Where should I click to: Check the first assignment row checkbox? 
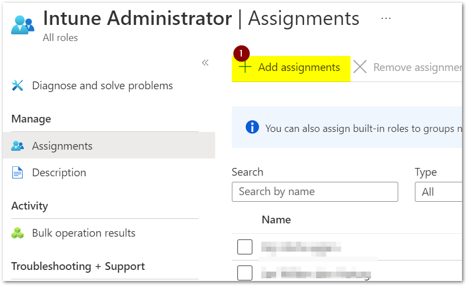pyautogui.click(x=245, y=247)
